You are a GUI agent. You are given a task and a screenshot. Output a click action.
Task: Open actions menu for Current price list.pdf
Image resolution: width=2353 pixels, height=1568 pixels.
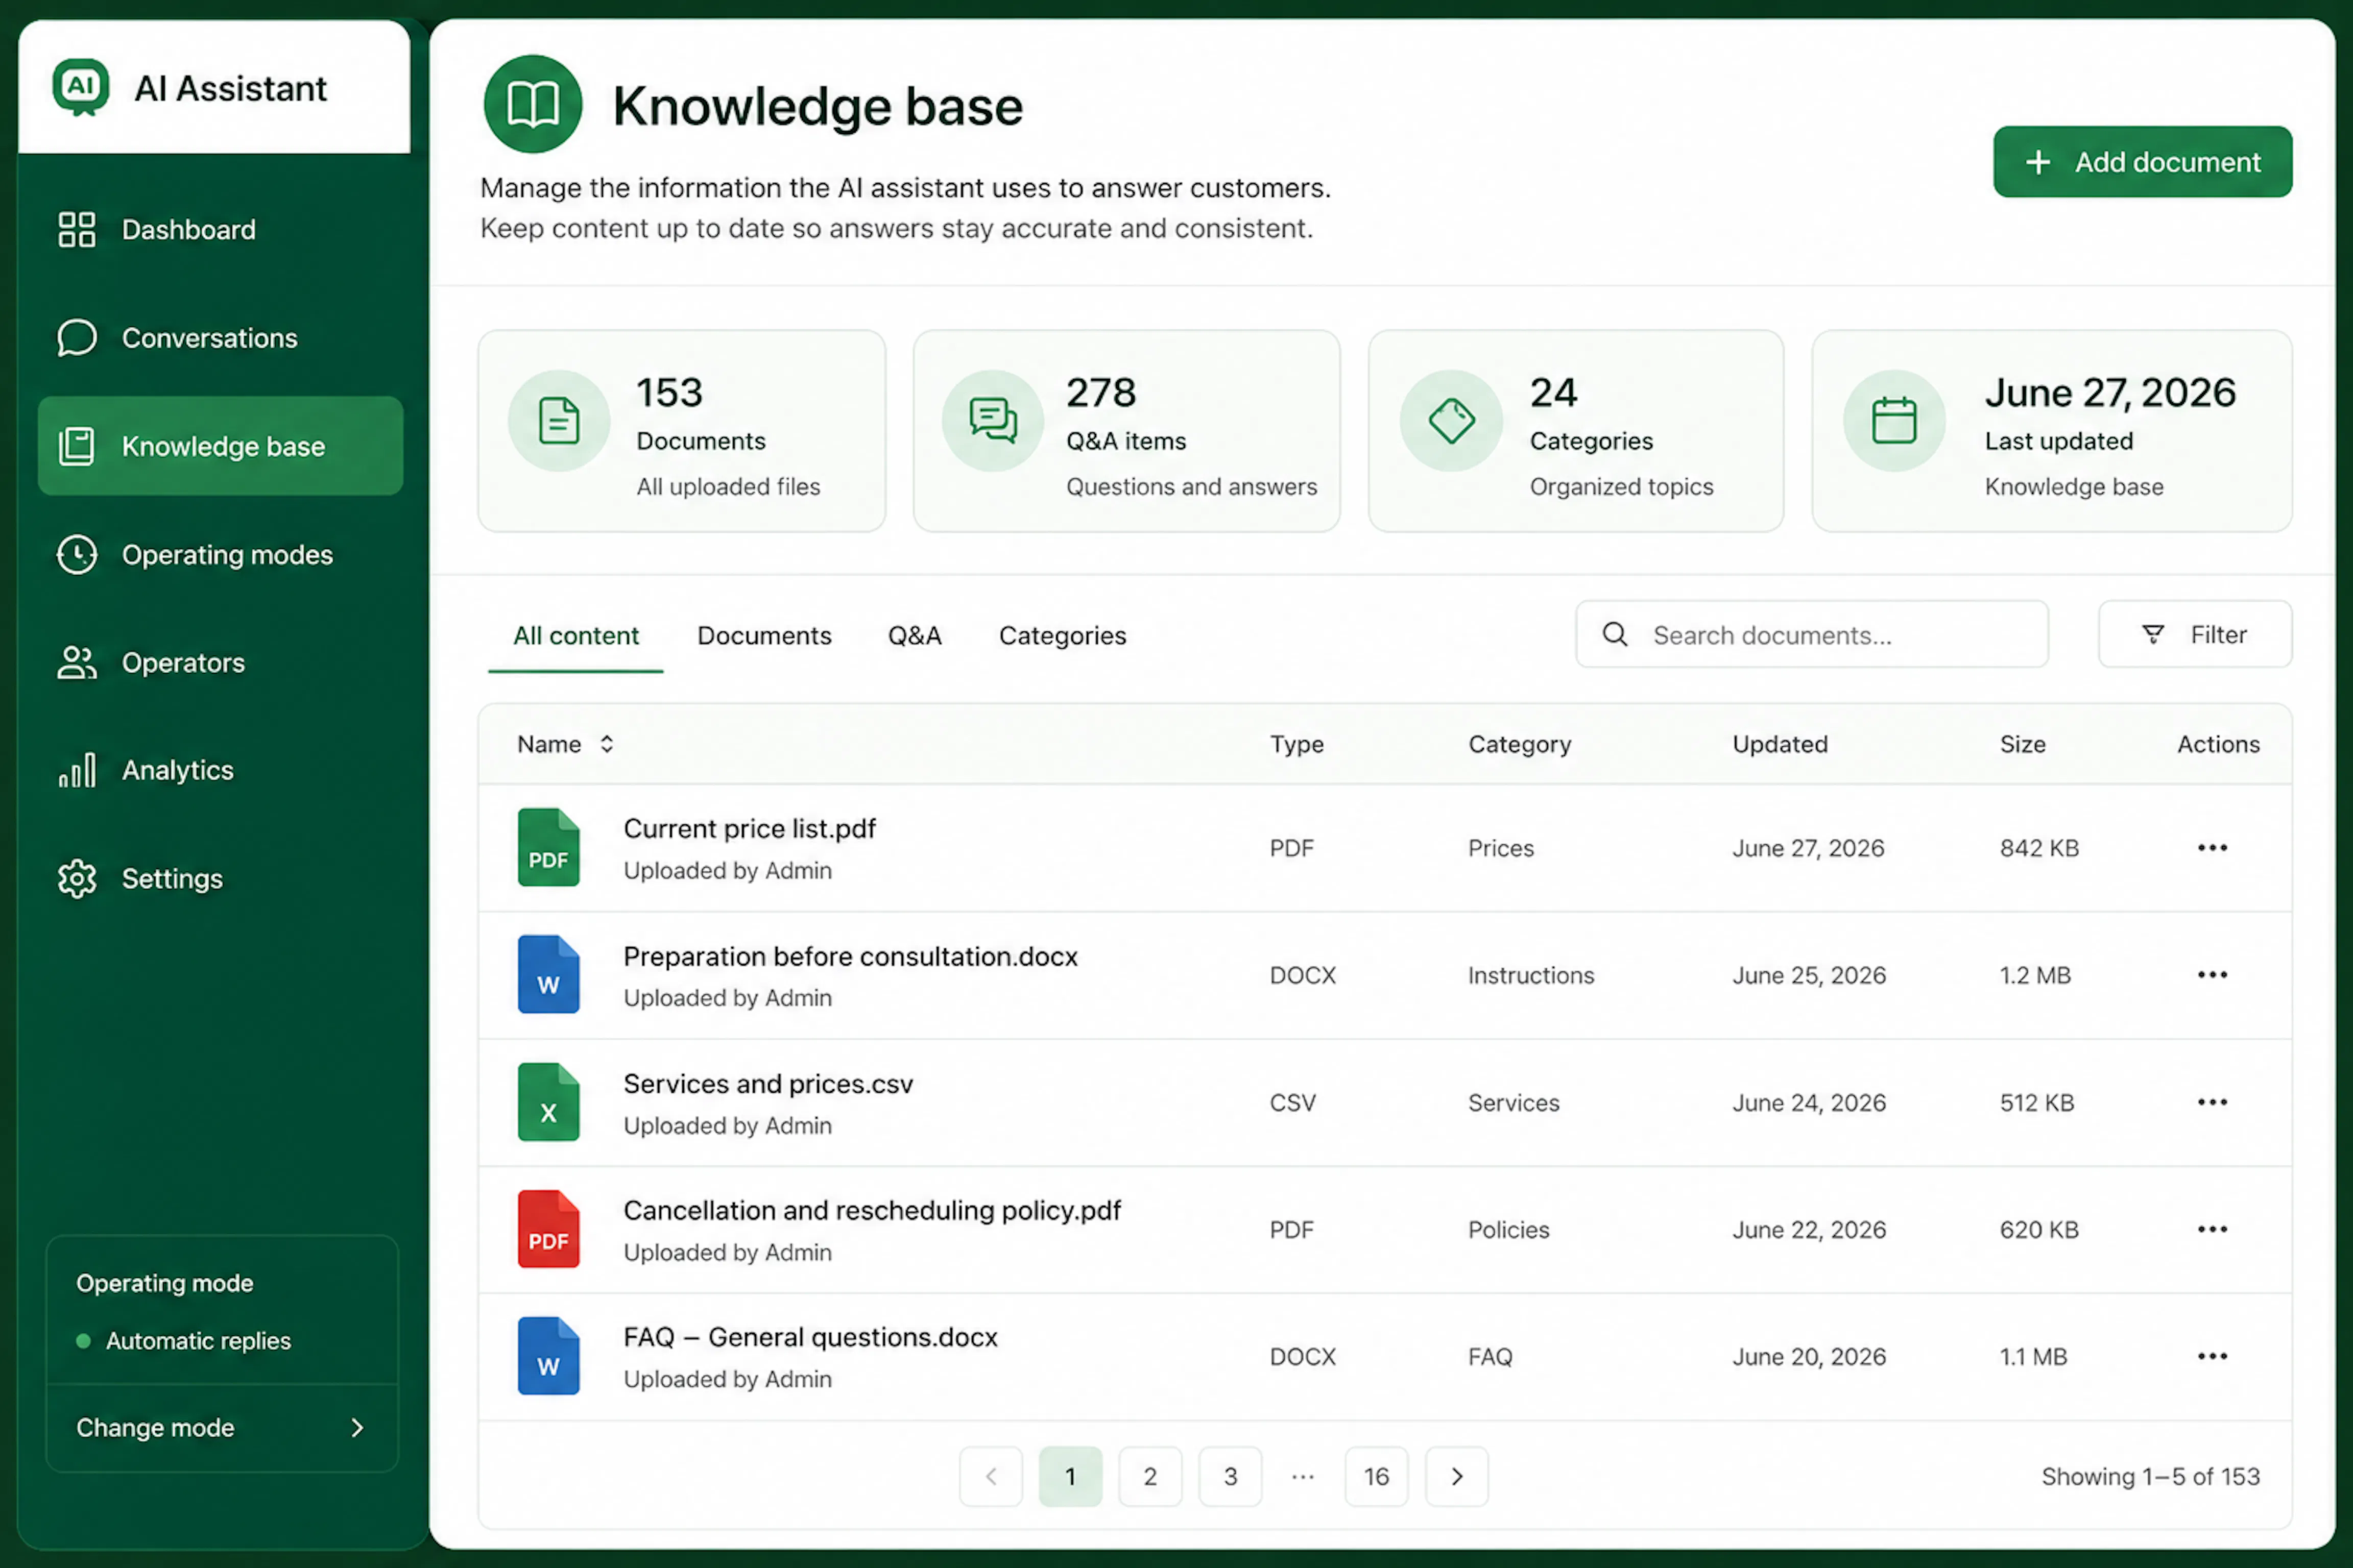pyautogui.click(x=2212, y=847)
